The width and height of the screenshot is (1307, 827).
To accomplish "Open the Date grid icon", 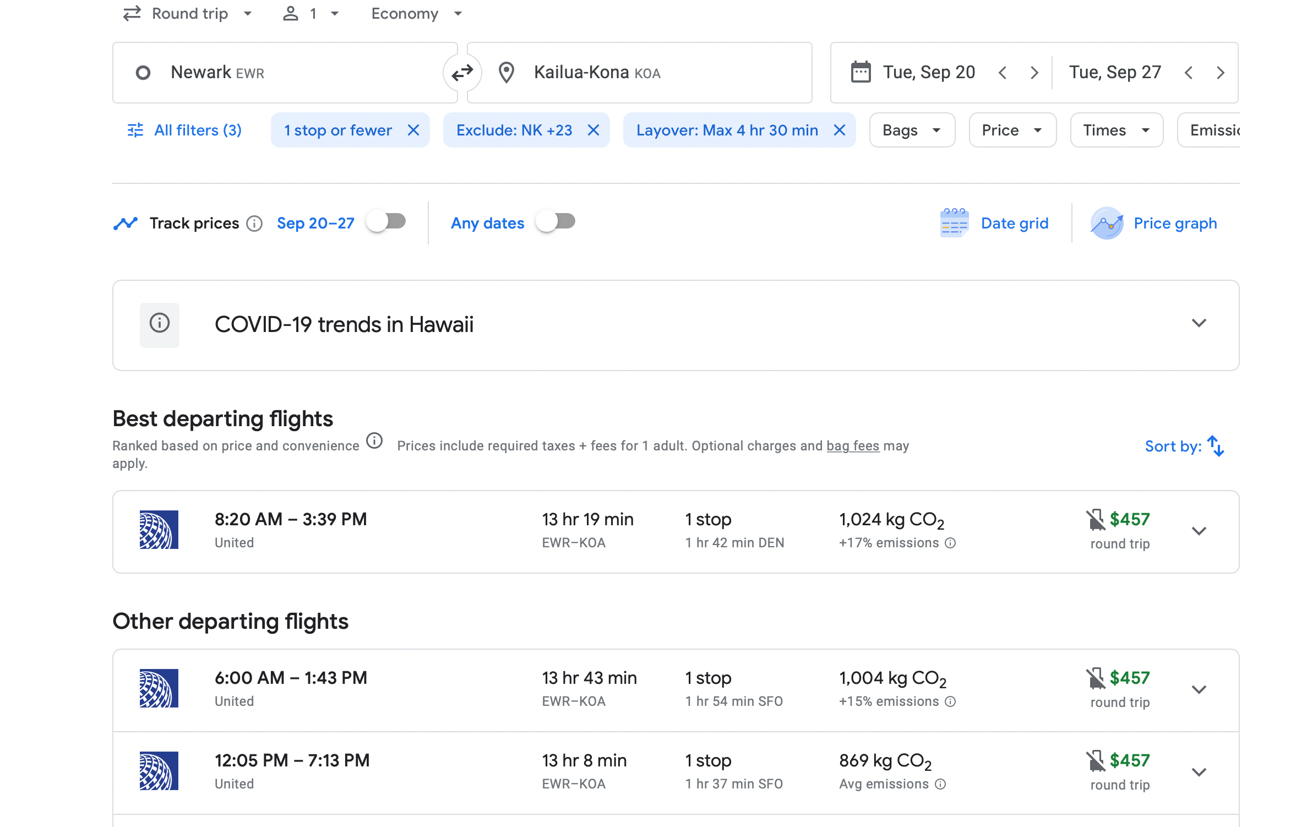I will [x=954, y=223].
